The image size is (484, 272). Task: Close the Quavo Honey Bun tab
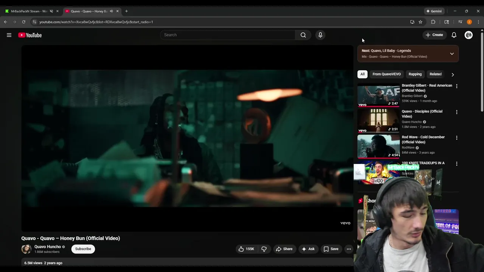[117, 11]
